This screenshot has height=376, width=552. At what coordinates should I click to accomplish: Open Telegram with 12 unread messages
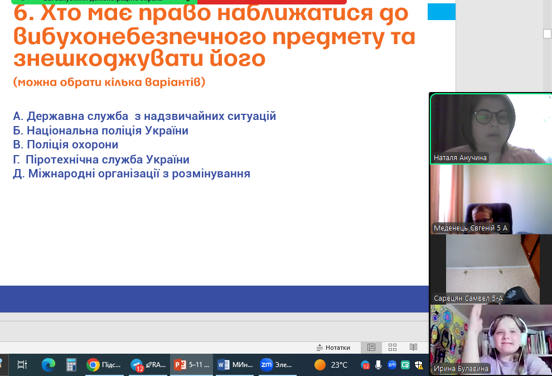148,365
